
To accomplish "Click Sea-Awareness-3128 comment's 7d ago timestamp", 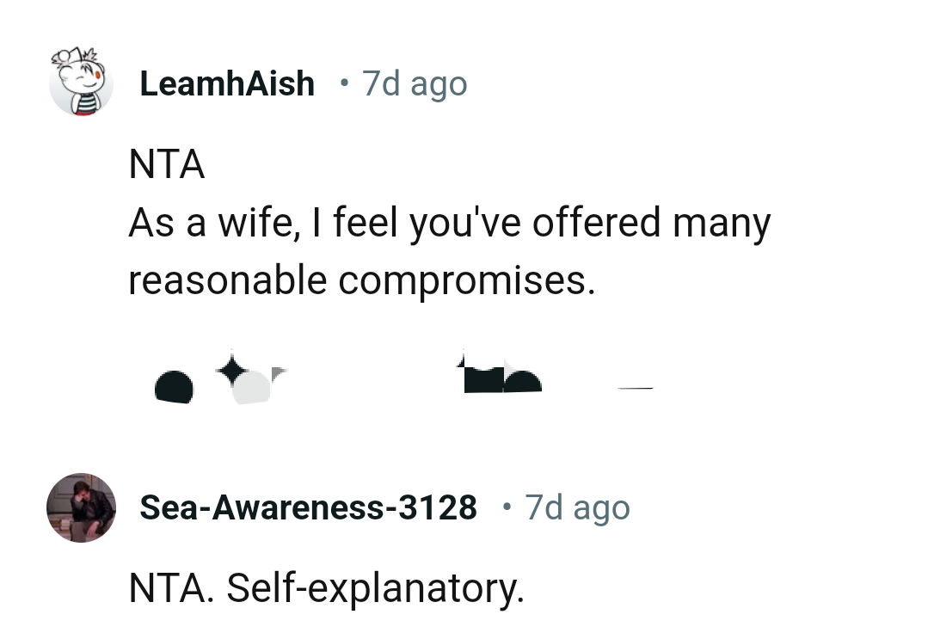I will [577, 507].
